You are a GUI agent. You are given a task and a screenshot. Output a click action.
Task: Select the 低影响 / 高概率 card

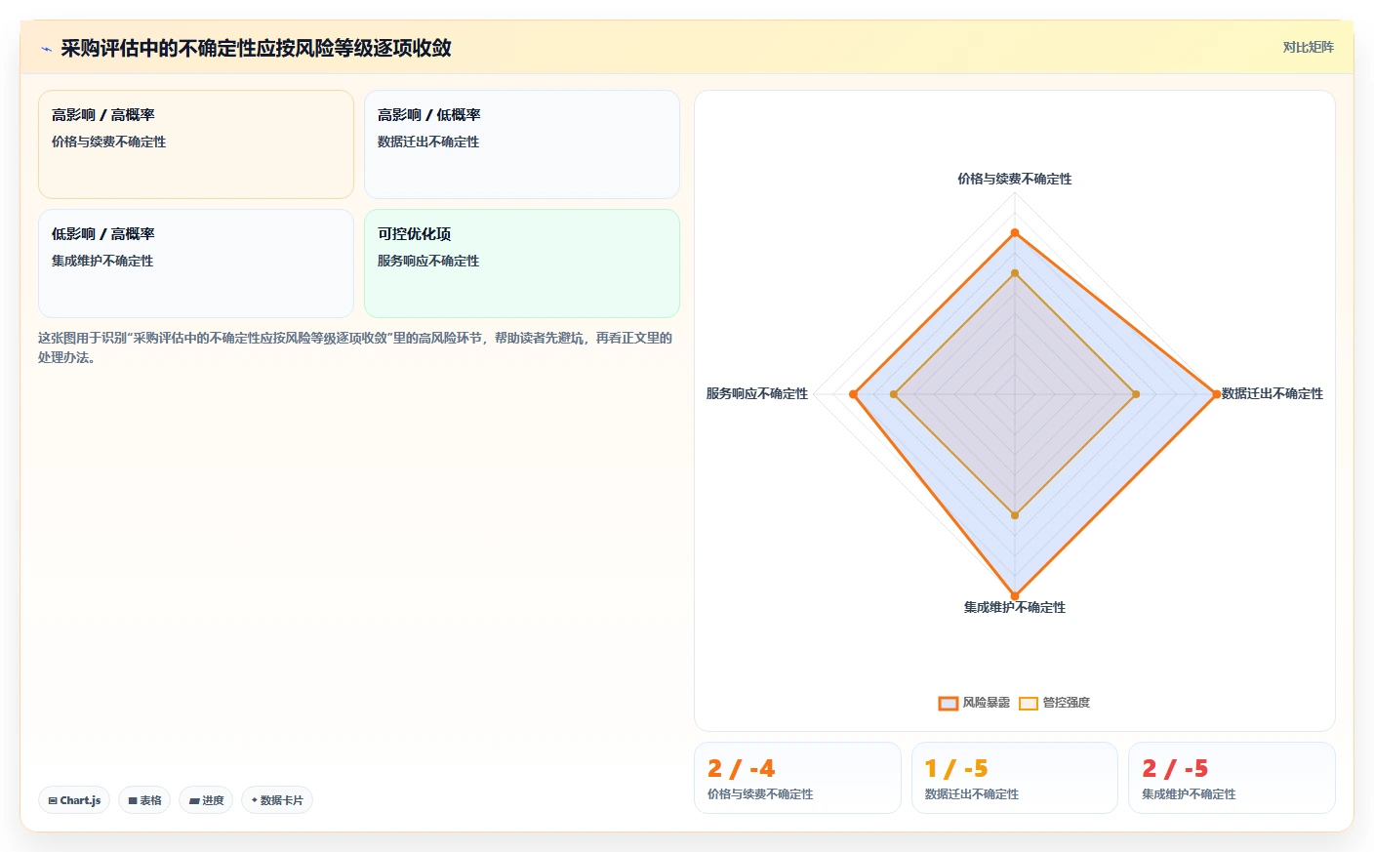coord(196,264)
